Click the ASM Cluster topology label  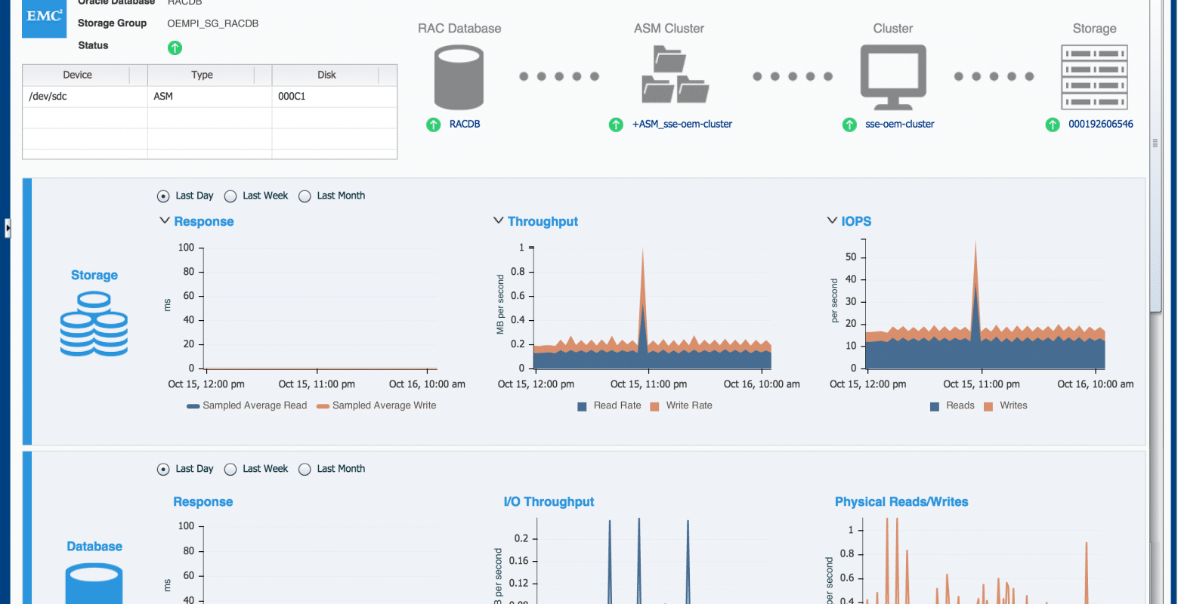[x=669, y=29]
